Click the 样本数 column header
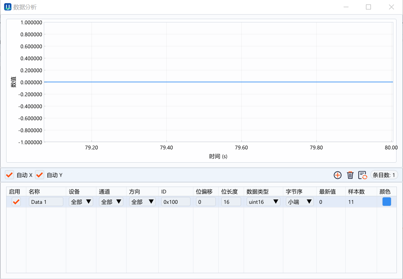 tap(361, 192)
